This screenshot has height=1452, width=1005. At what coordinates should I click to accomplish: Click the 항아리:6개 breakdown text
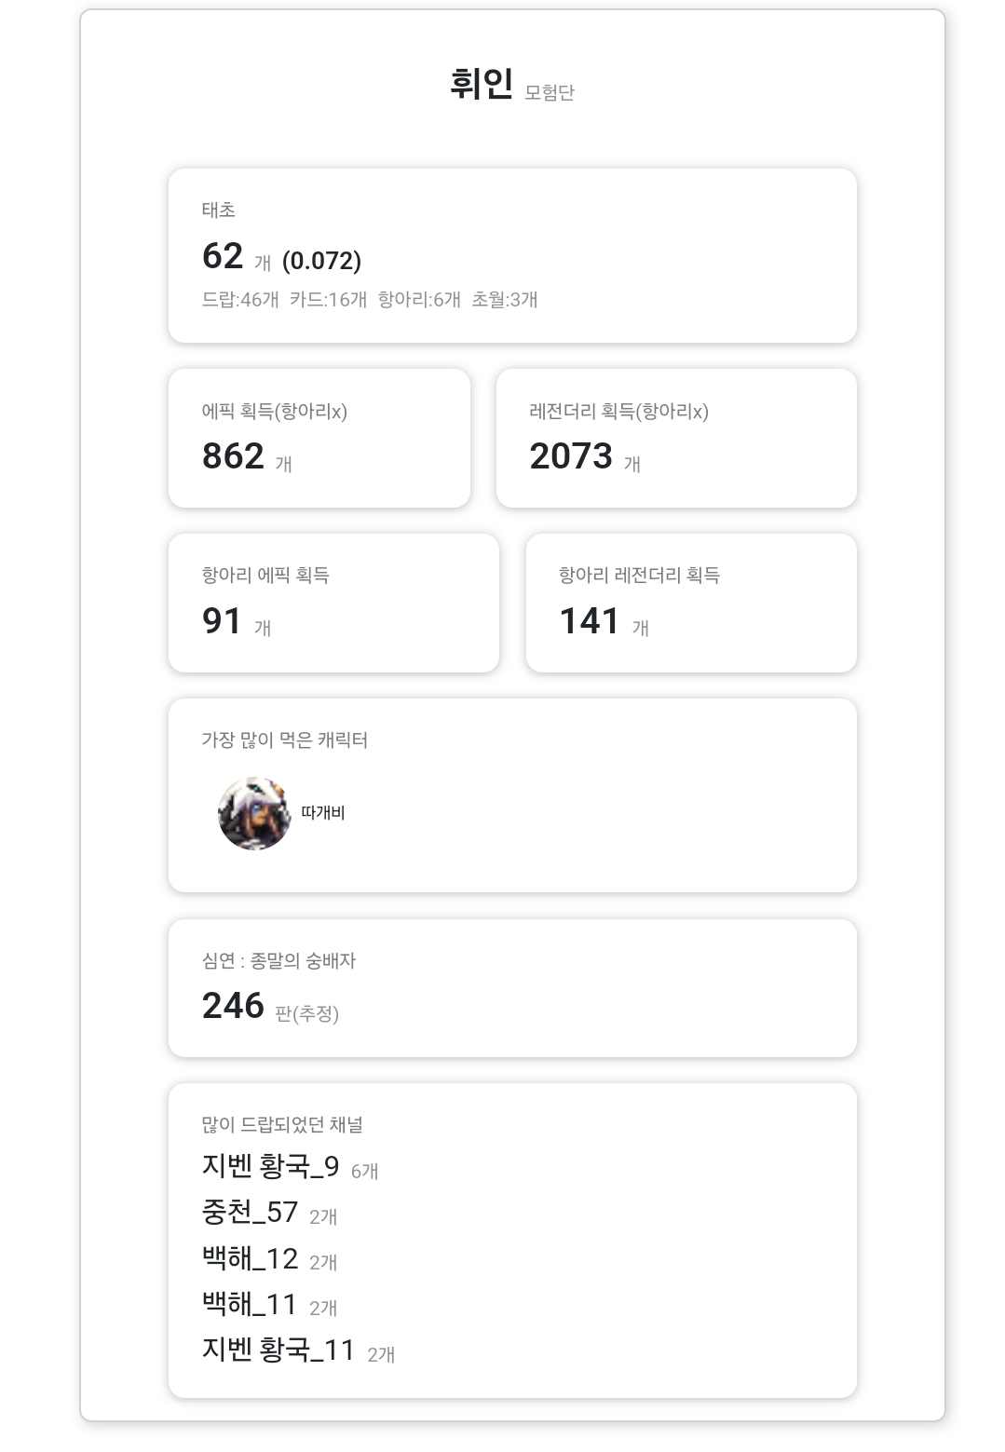419,300
